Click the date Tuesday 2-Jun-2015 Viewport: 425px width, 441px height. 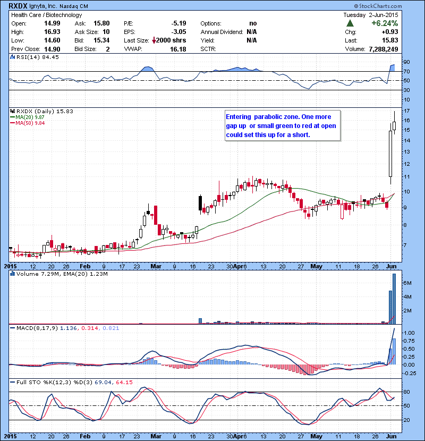click(371, 15)
